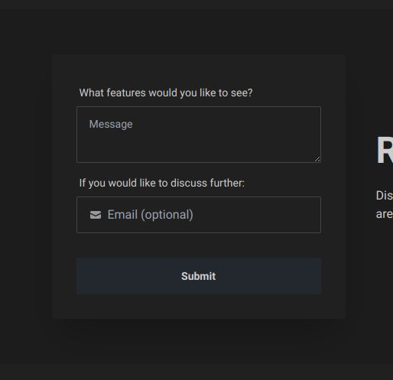The height and width of the screenshot is (380, 393).
Task: Click the "Message" placeholder text
Action: (111, 125)
